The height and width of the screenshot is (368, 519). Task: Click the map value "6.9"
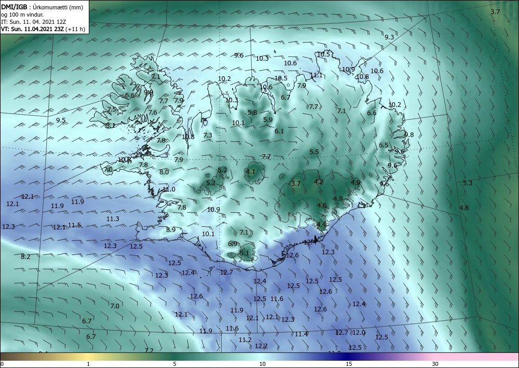tap(233, 243)
